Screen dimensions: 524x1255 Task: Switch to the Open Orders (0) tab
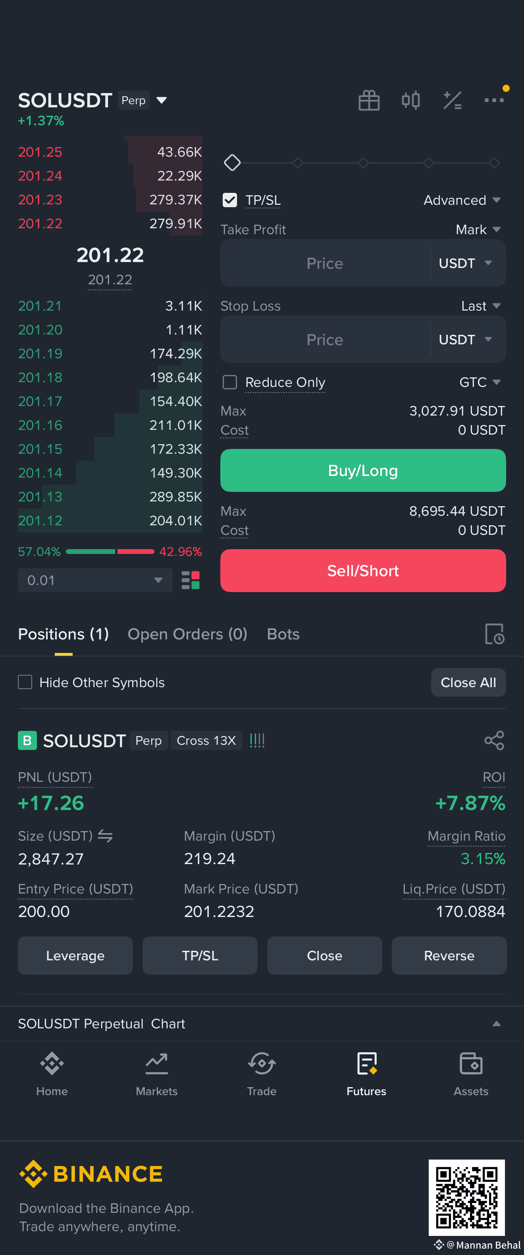[x=187, y=634]
